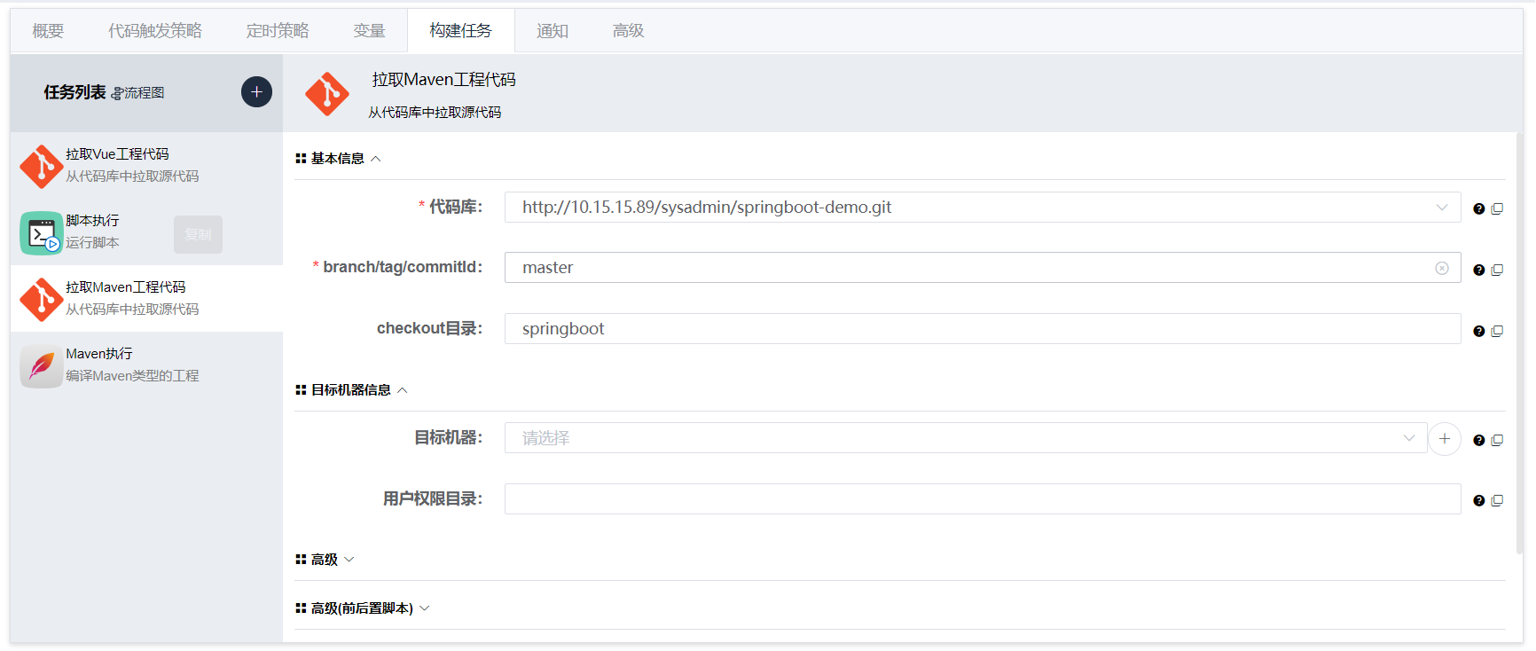
Task: Click the 复制 copy button on 脚本执行
Action: pyautogui.click(x=198, y=234)
